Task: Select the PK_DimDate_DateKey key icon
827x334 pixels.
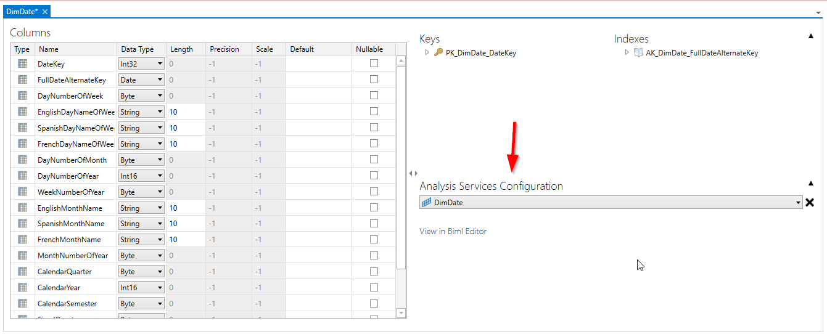Action: [x=438, y=53]
